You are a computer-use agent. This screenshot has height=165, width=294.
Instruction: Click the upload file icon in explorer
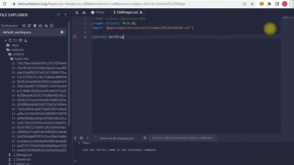coord(26,40)
